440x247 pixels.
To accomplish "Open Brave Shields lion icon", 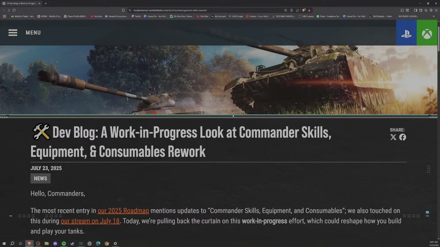I will tap(304, 10).
